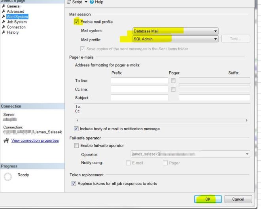Select the Advanced page wrench icon

[x=4, y=11]
